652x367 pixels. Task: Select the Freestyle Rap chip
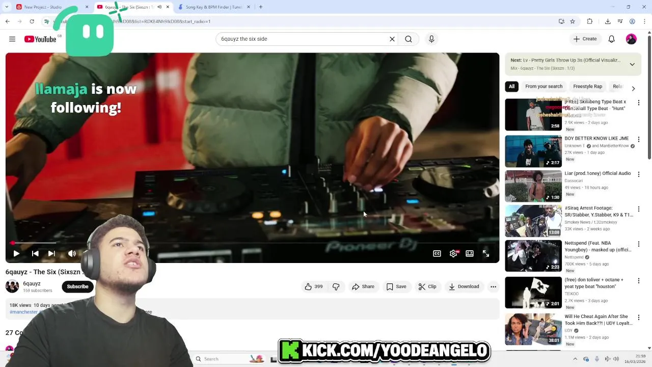click(587, 86)
